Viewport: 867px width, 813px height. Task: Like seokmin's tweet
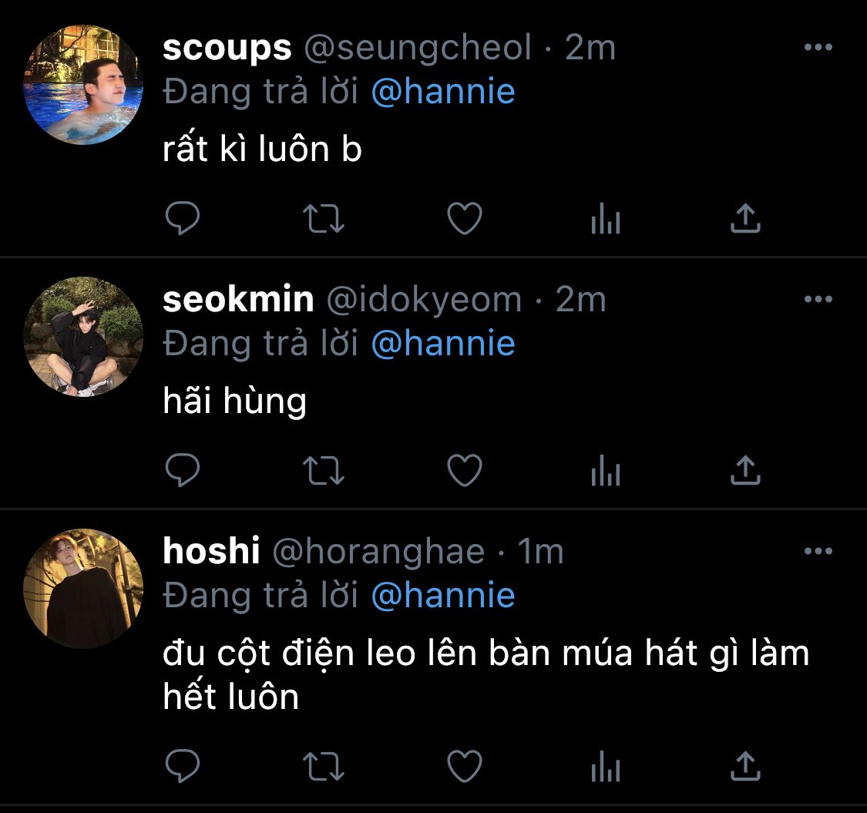pos(465,470)
